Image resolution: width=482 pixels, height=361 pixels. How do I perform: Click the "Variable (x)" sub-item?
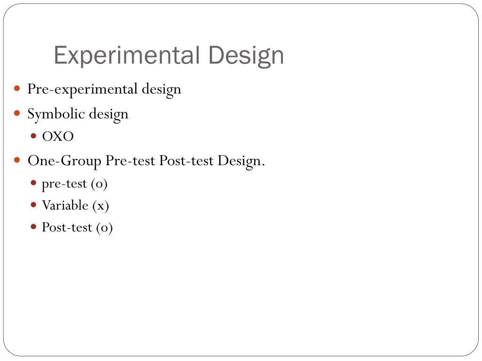[75, 206]
